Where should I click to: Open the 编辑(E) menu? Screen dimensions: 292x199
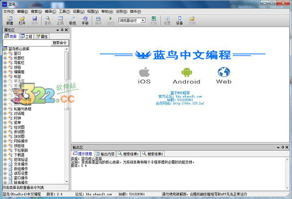click(x=22, y=12)
